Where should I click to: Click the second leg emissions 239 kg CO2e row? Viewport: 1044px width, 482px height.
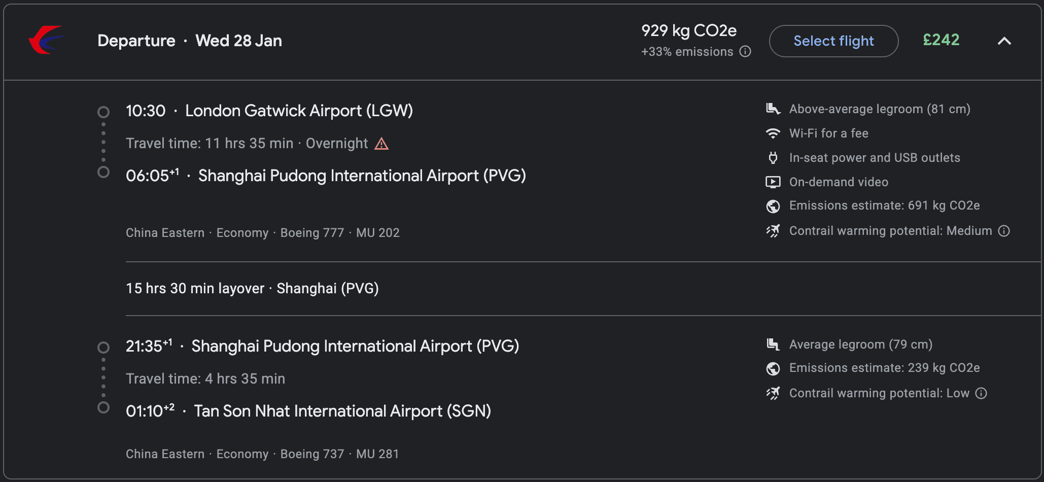coord(884,368)
